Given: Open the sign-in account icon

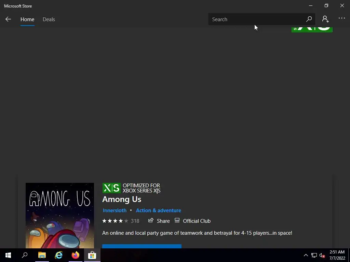Looking at the screenshot, I should (x=325, y=19).
